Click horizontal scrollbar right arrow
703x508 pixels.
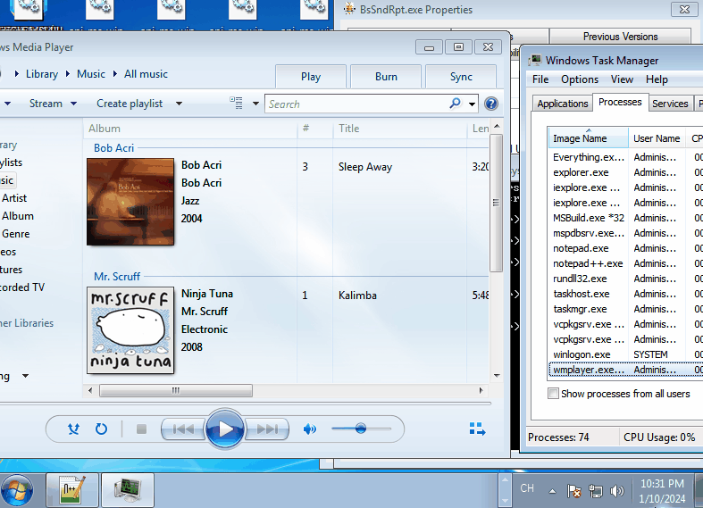pos(481,391)
